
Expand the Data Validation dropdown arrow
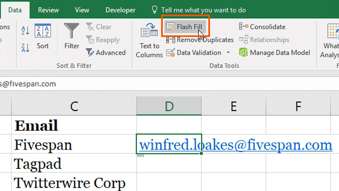(x=228, y=53)
